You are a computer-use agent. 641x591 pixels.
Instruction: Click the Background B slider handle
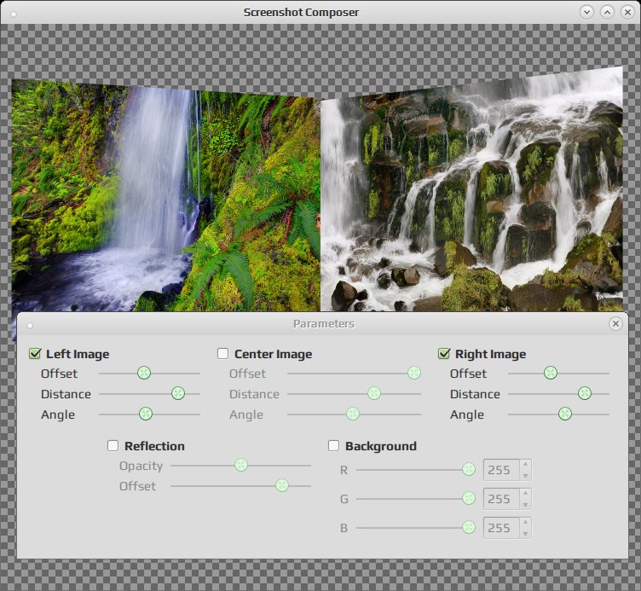469,528
